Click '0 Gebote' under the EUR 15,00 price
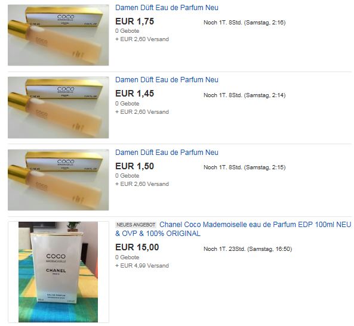 (127, 257)
